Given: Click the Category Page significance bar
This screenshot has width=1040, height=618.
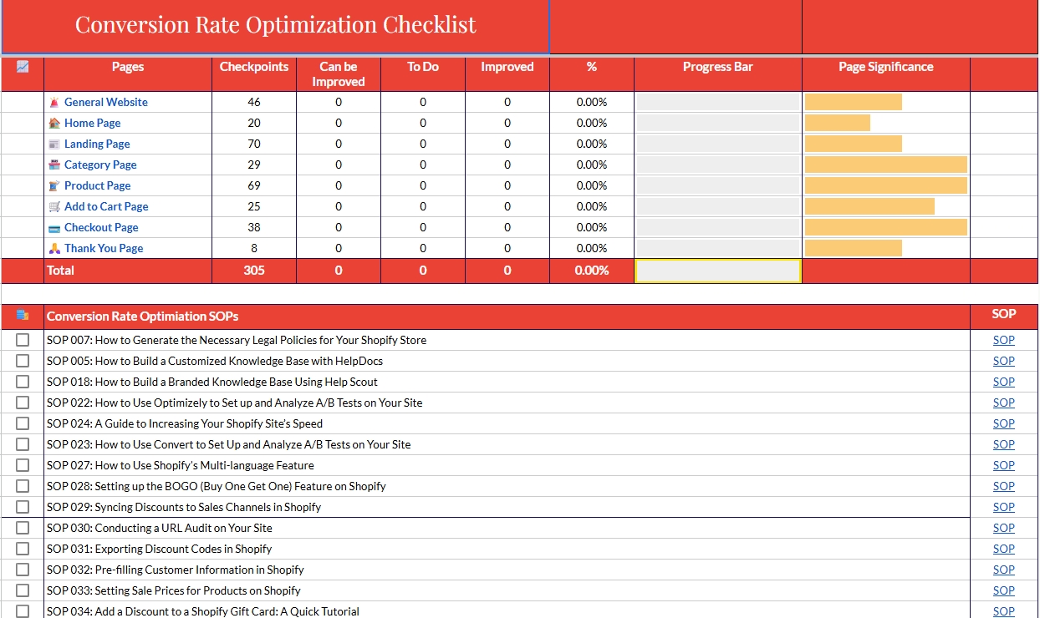Looking at the screenshot, I should click(885, 165).
